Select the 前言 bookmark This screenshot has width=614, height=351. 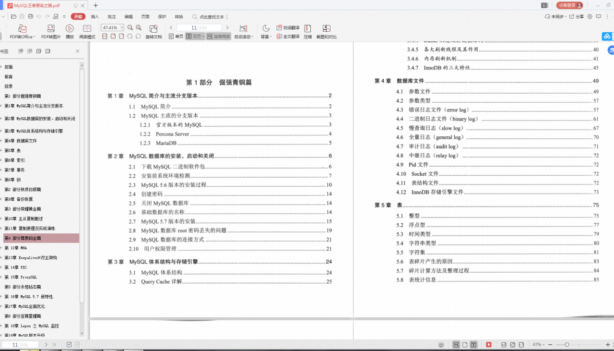point(9,76)
